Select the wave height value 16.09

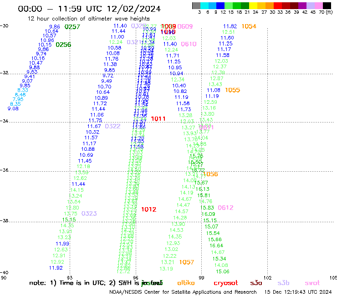(208, 214)
